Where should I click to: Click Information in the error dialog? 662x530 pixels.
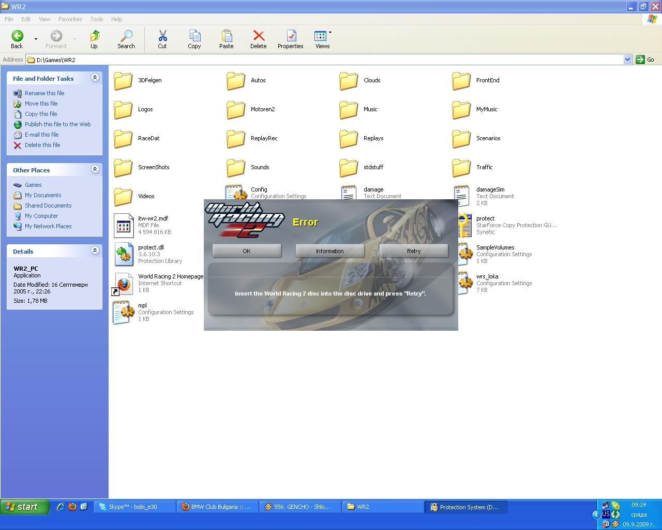pos(330,251)
